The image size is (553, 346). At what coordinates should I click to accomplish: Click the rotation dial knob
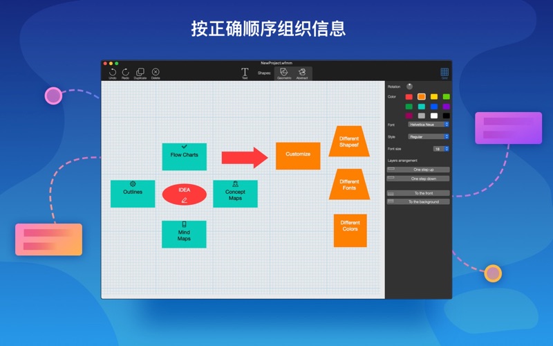(409, 86)
